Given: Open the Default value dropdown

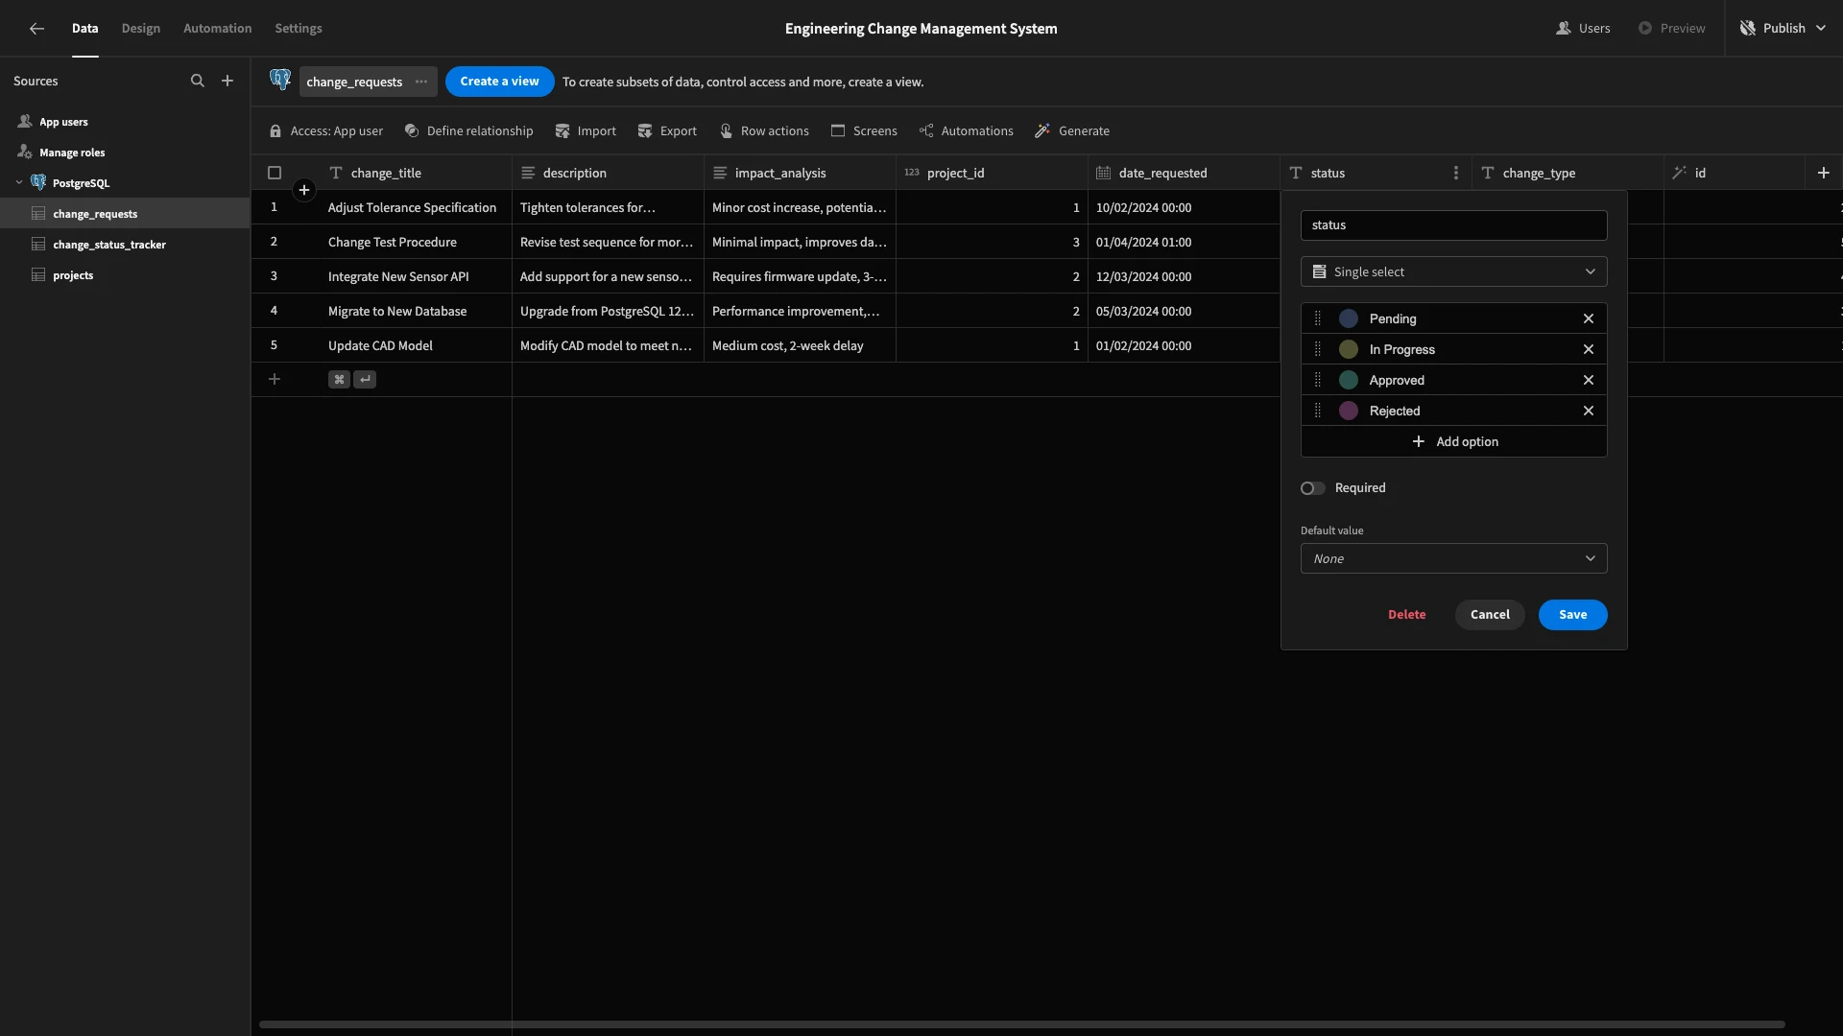Looking at the screenshot, I should (1453, 558).
